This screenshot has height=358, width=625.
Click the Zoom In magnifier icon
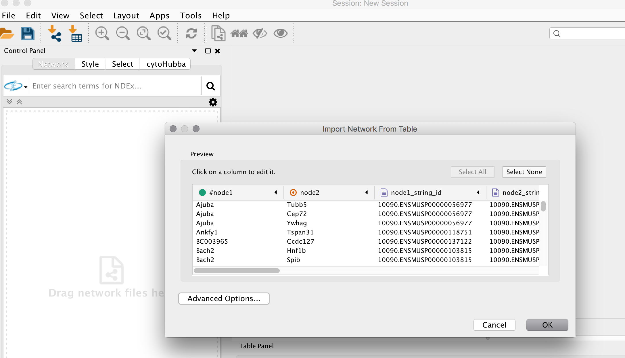click(102, 34)
